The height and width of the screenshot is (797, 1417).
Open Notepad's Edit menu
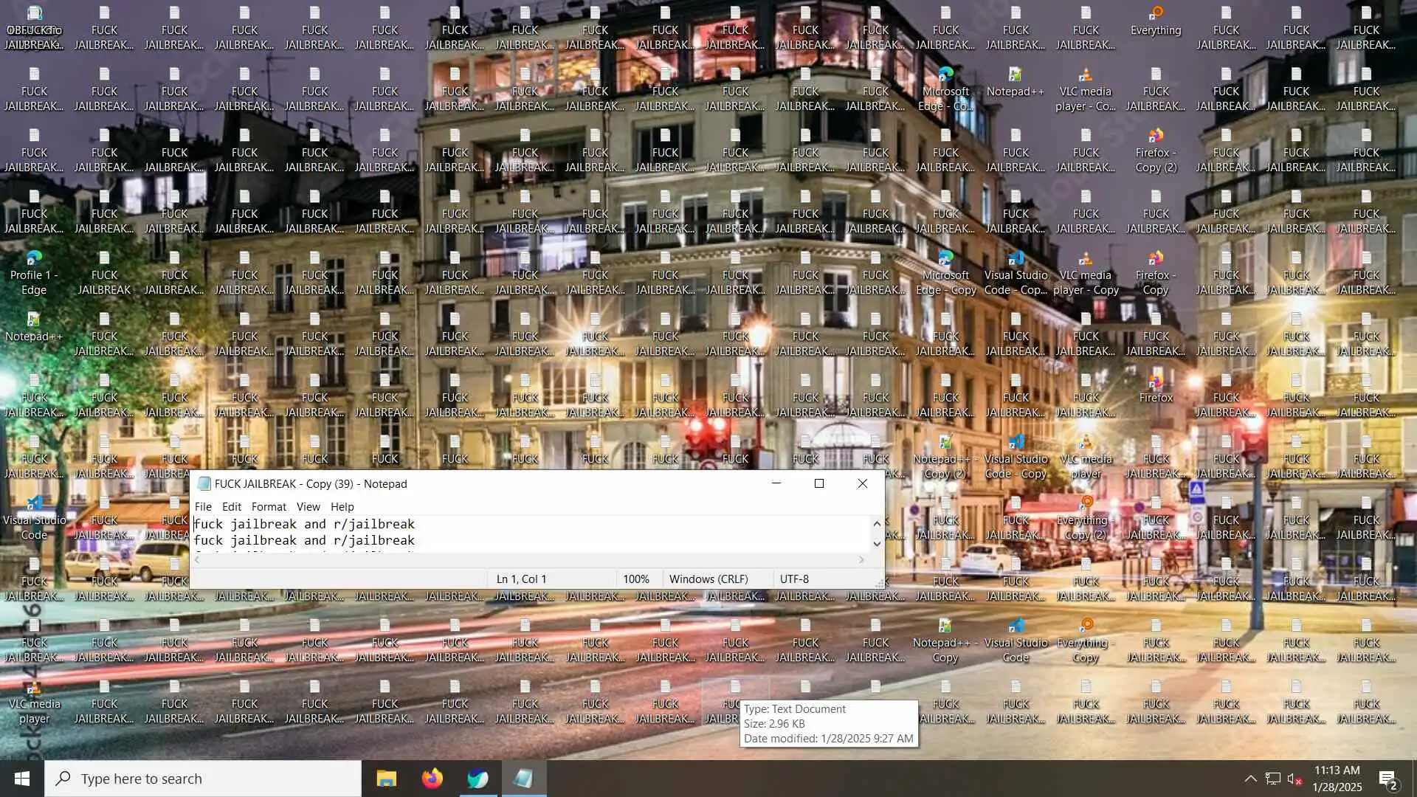click(231, 506)
